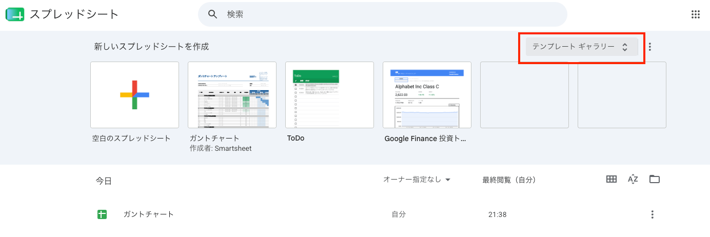Click the ToDo template label
This screenshot has width=710, height=237.
click(x=295, y=138)
